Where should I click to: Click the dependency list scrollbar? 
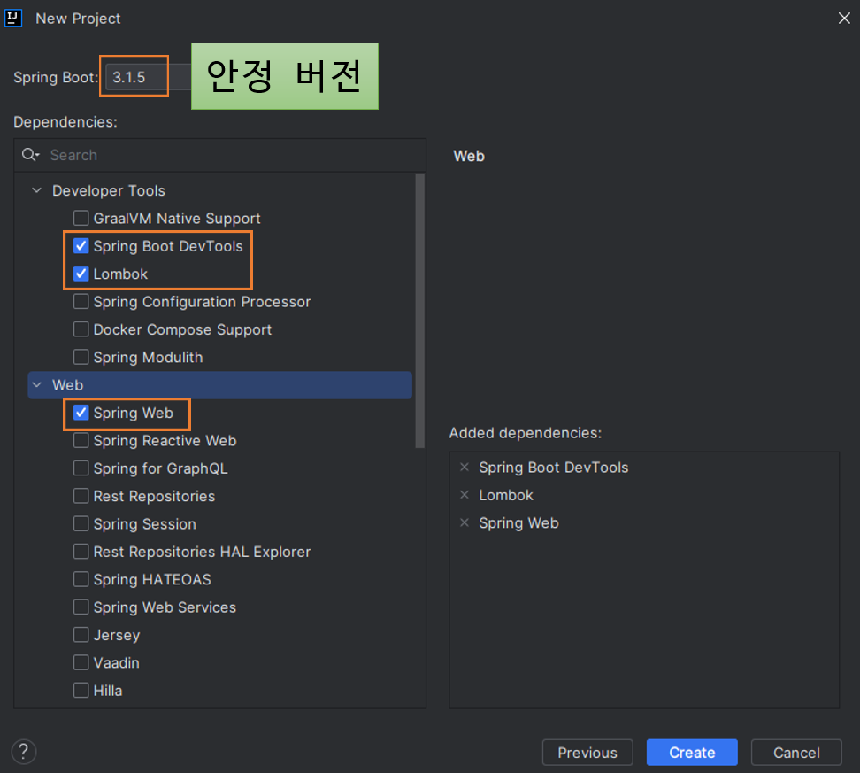(420, 311)
